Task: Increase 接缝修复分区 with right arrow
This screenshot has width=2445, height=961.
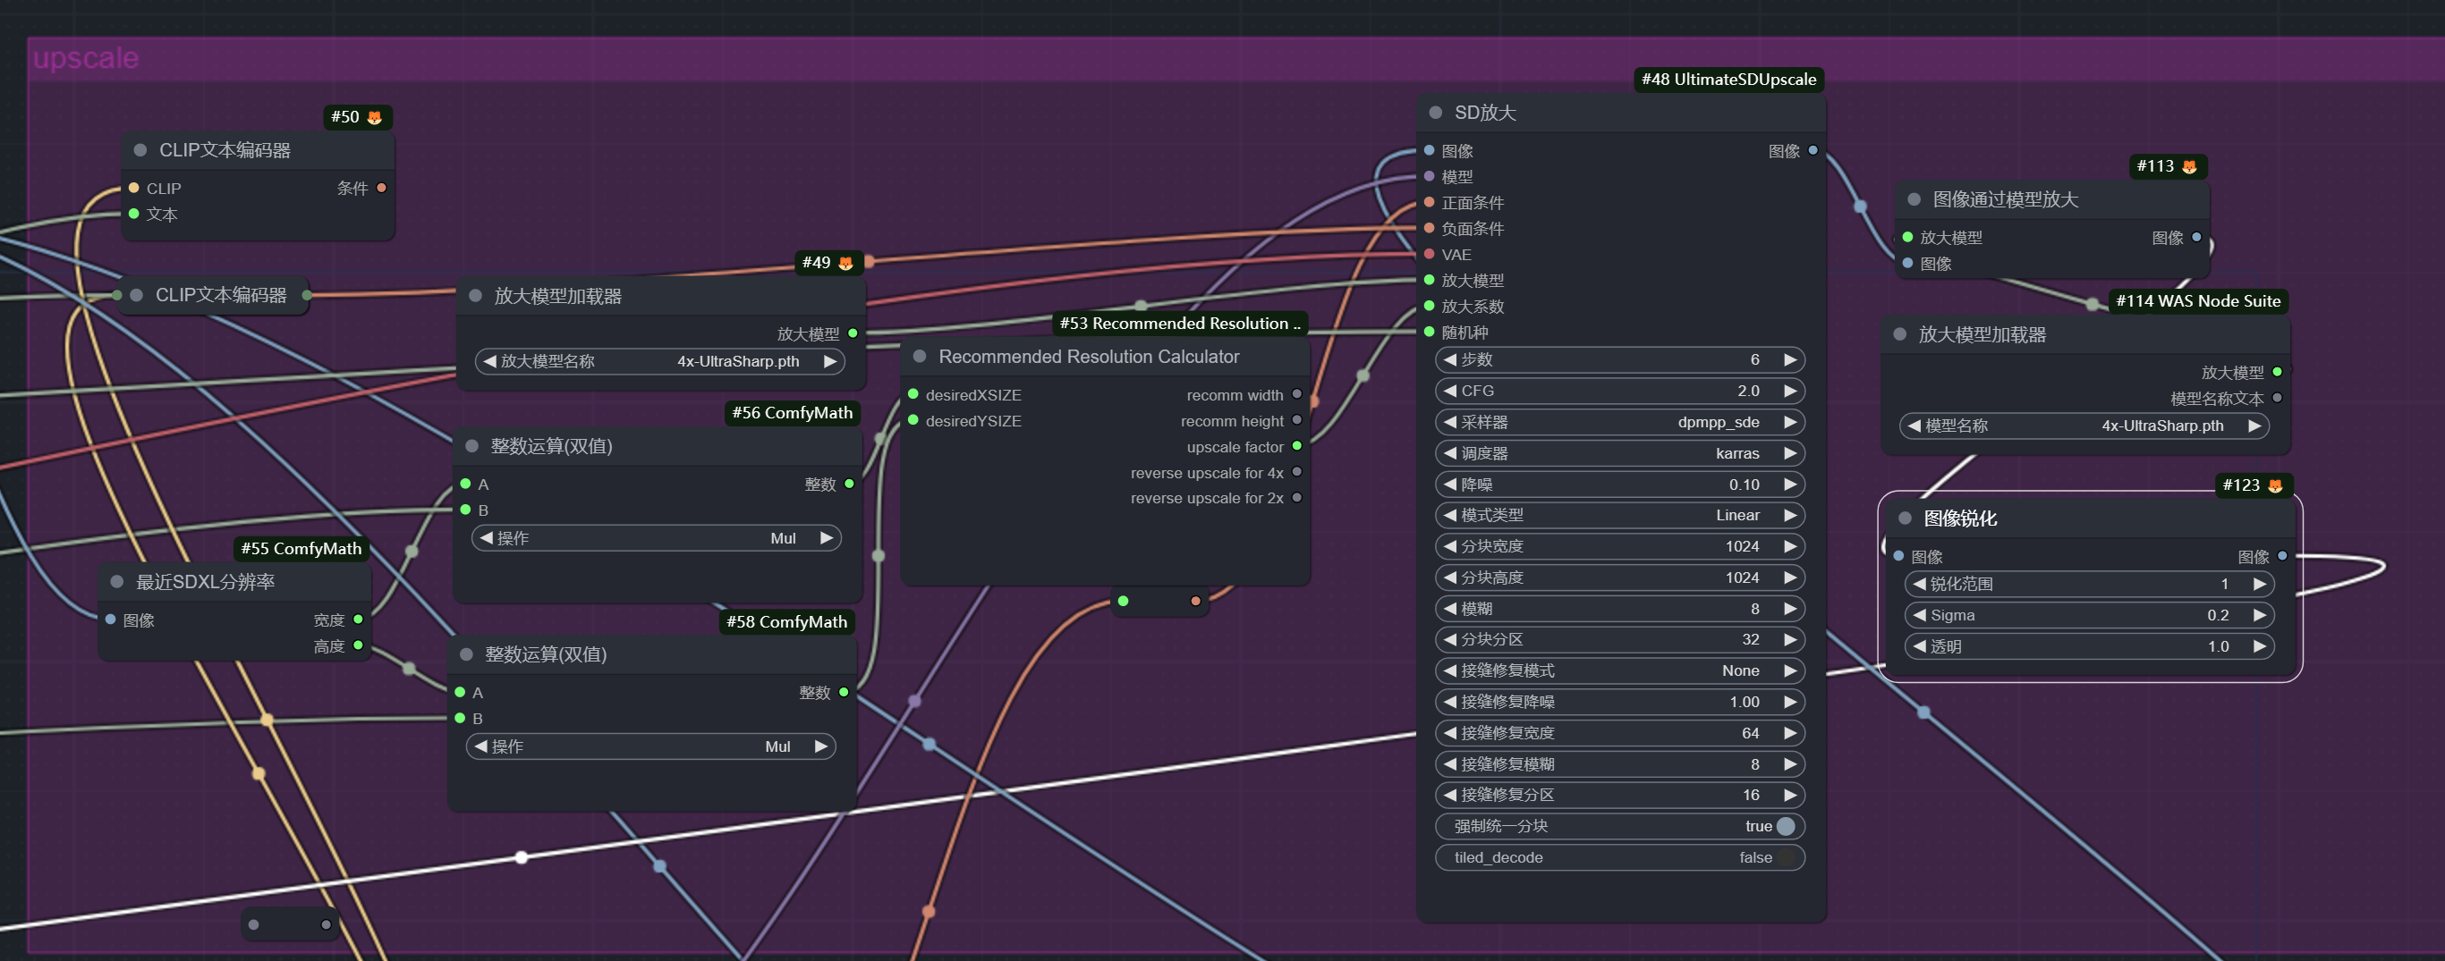Action: pos(1789,795)
